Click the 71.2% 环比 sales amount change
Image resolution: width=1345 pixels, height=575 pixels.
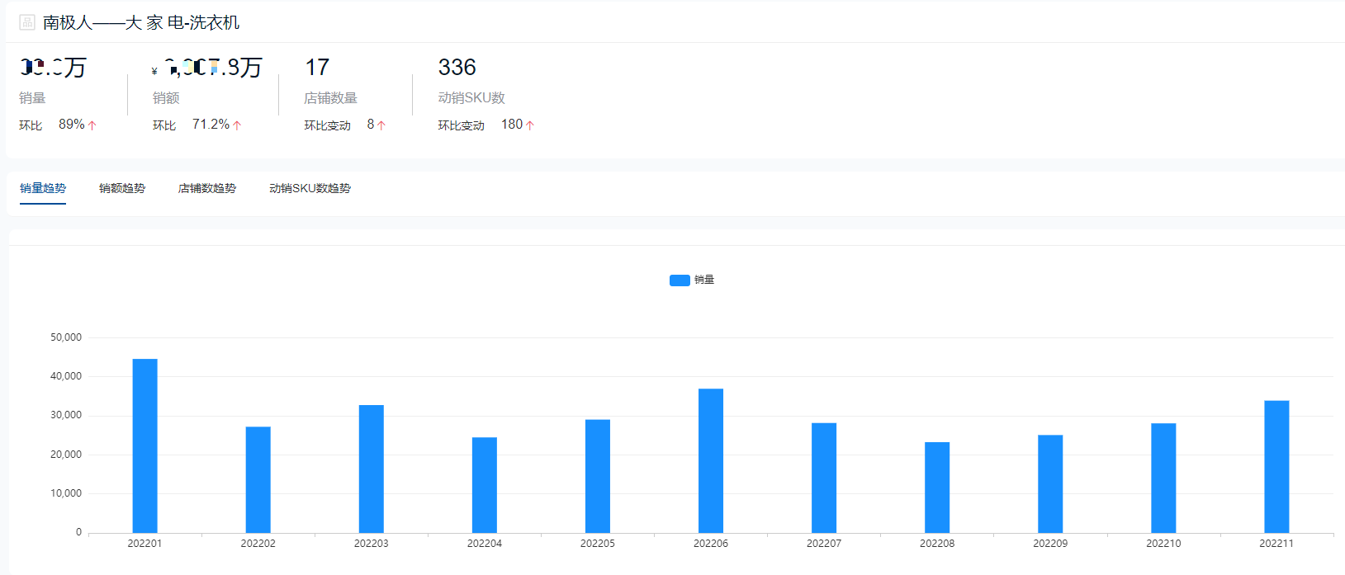211,124
